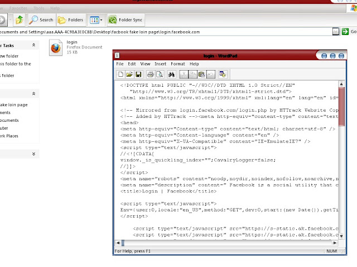Click the 'ew folder' task link
Screen dimensions: 357x267
click(9, 56)
